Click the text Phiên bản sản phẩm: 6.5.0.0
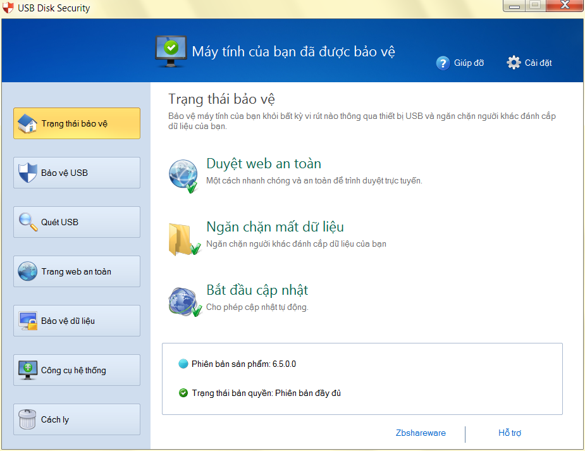This screenshot has height=451, width=585. point(243,364)
